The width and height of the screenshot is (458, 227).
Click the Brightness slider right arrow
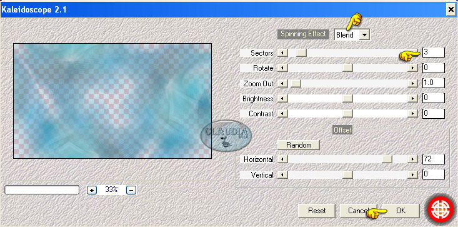412,99
